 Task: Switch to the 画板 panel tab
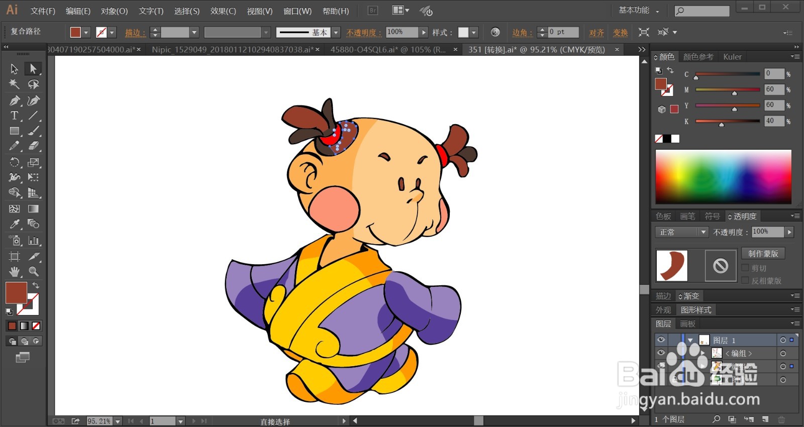(x=688, y=324)
